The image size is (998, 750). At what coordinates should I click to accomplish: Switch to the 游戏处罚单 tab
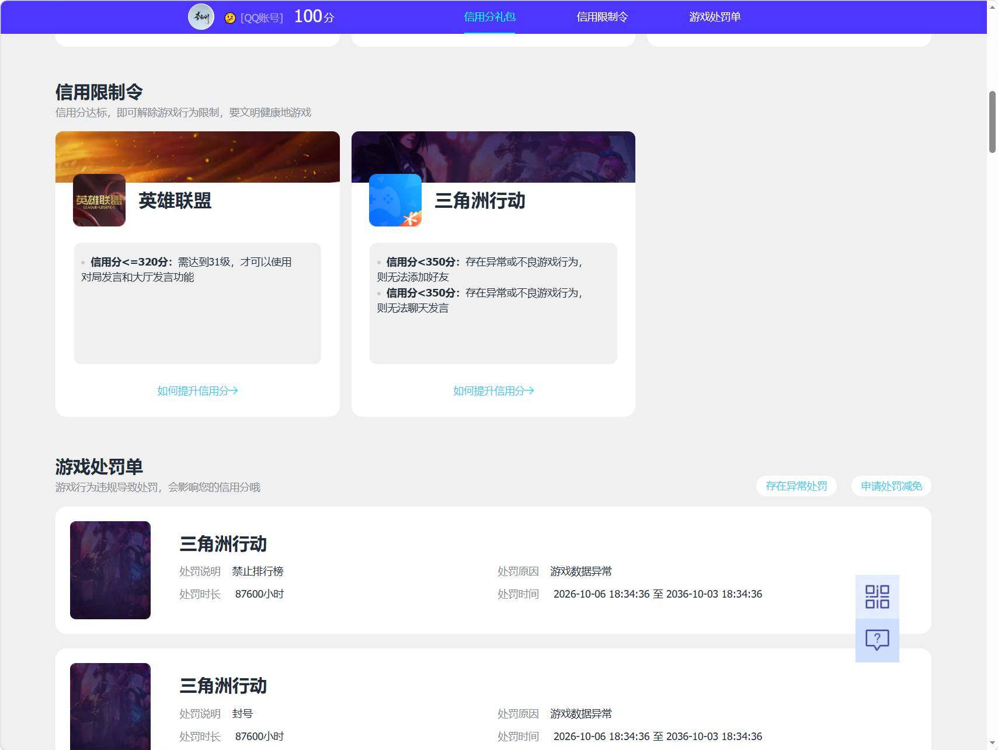715,17
